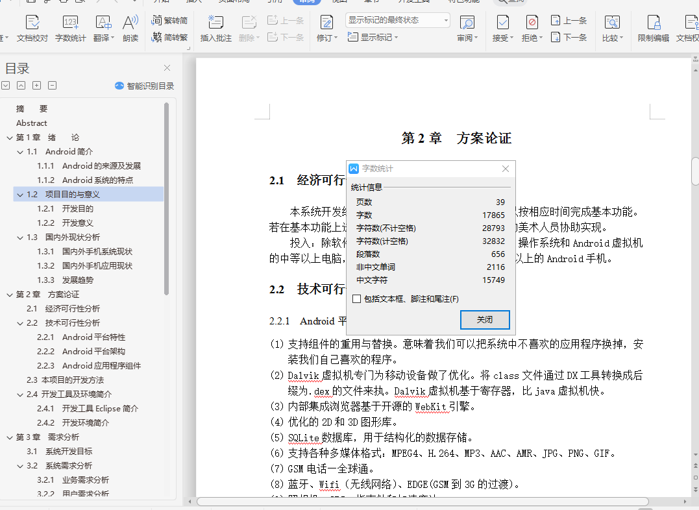Click the up-arrow box icon in 目录 pane
The width and height of the screenshot is (699, 510).
[21, 85]
